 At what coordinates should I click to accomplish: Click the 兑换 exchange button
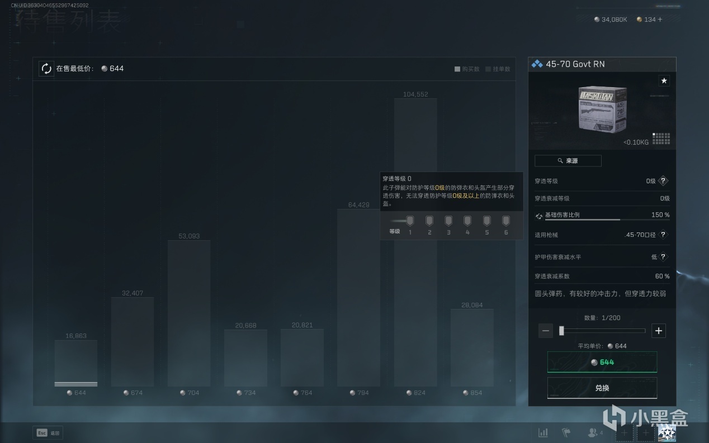pos(602,388)
